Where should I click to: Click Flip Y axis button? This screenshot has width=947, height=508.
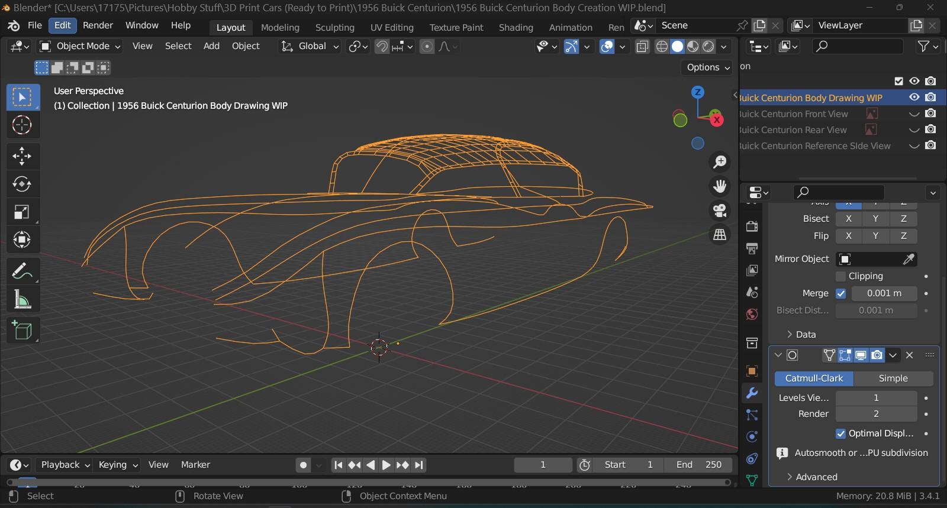coord(875,236)
